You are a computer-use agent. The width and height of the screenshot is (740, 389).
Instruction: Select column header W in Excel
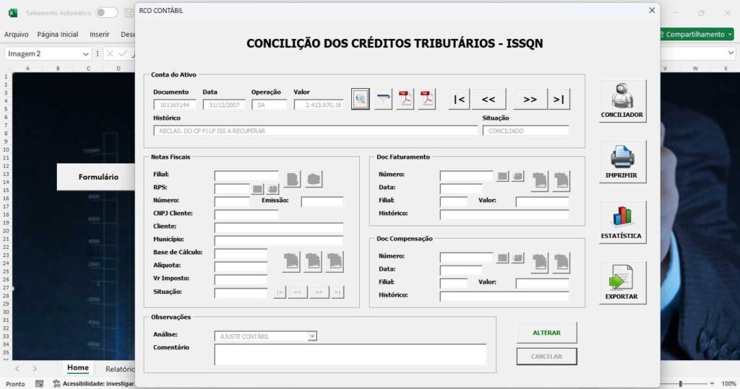[695, 69]
